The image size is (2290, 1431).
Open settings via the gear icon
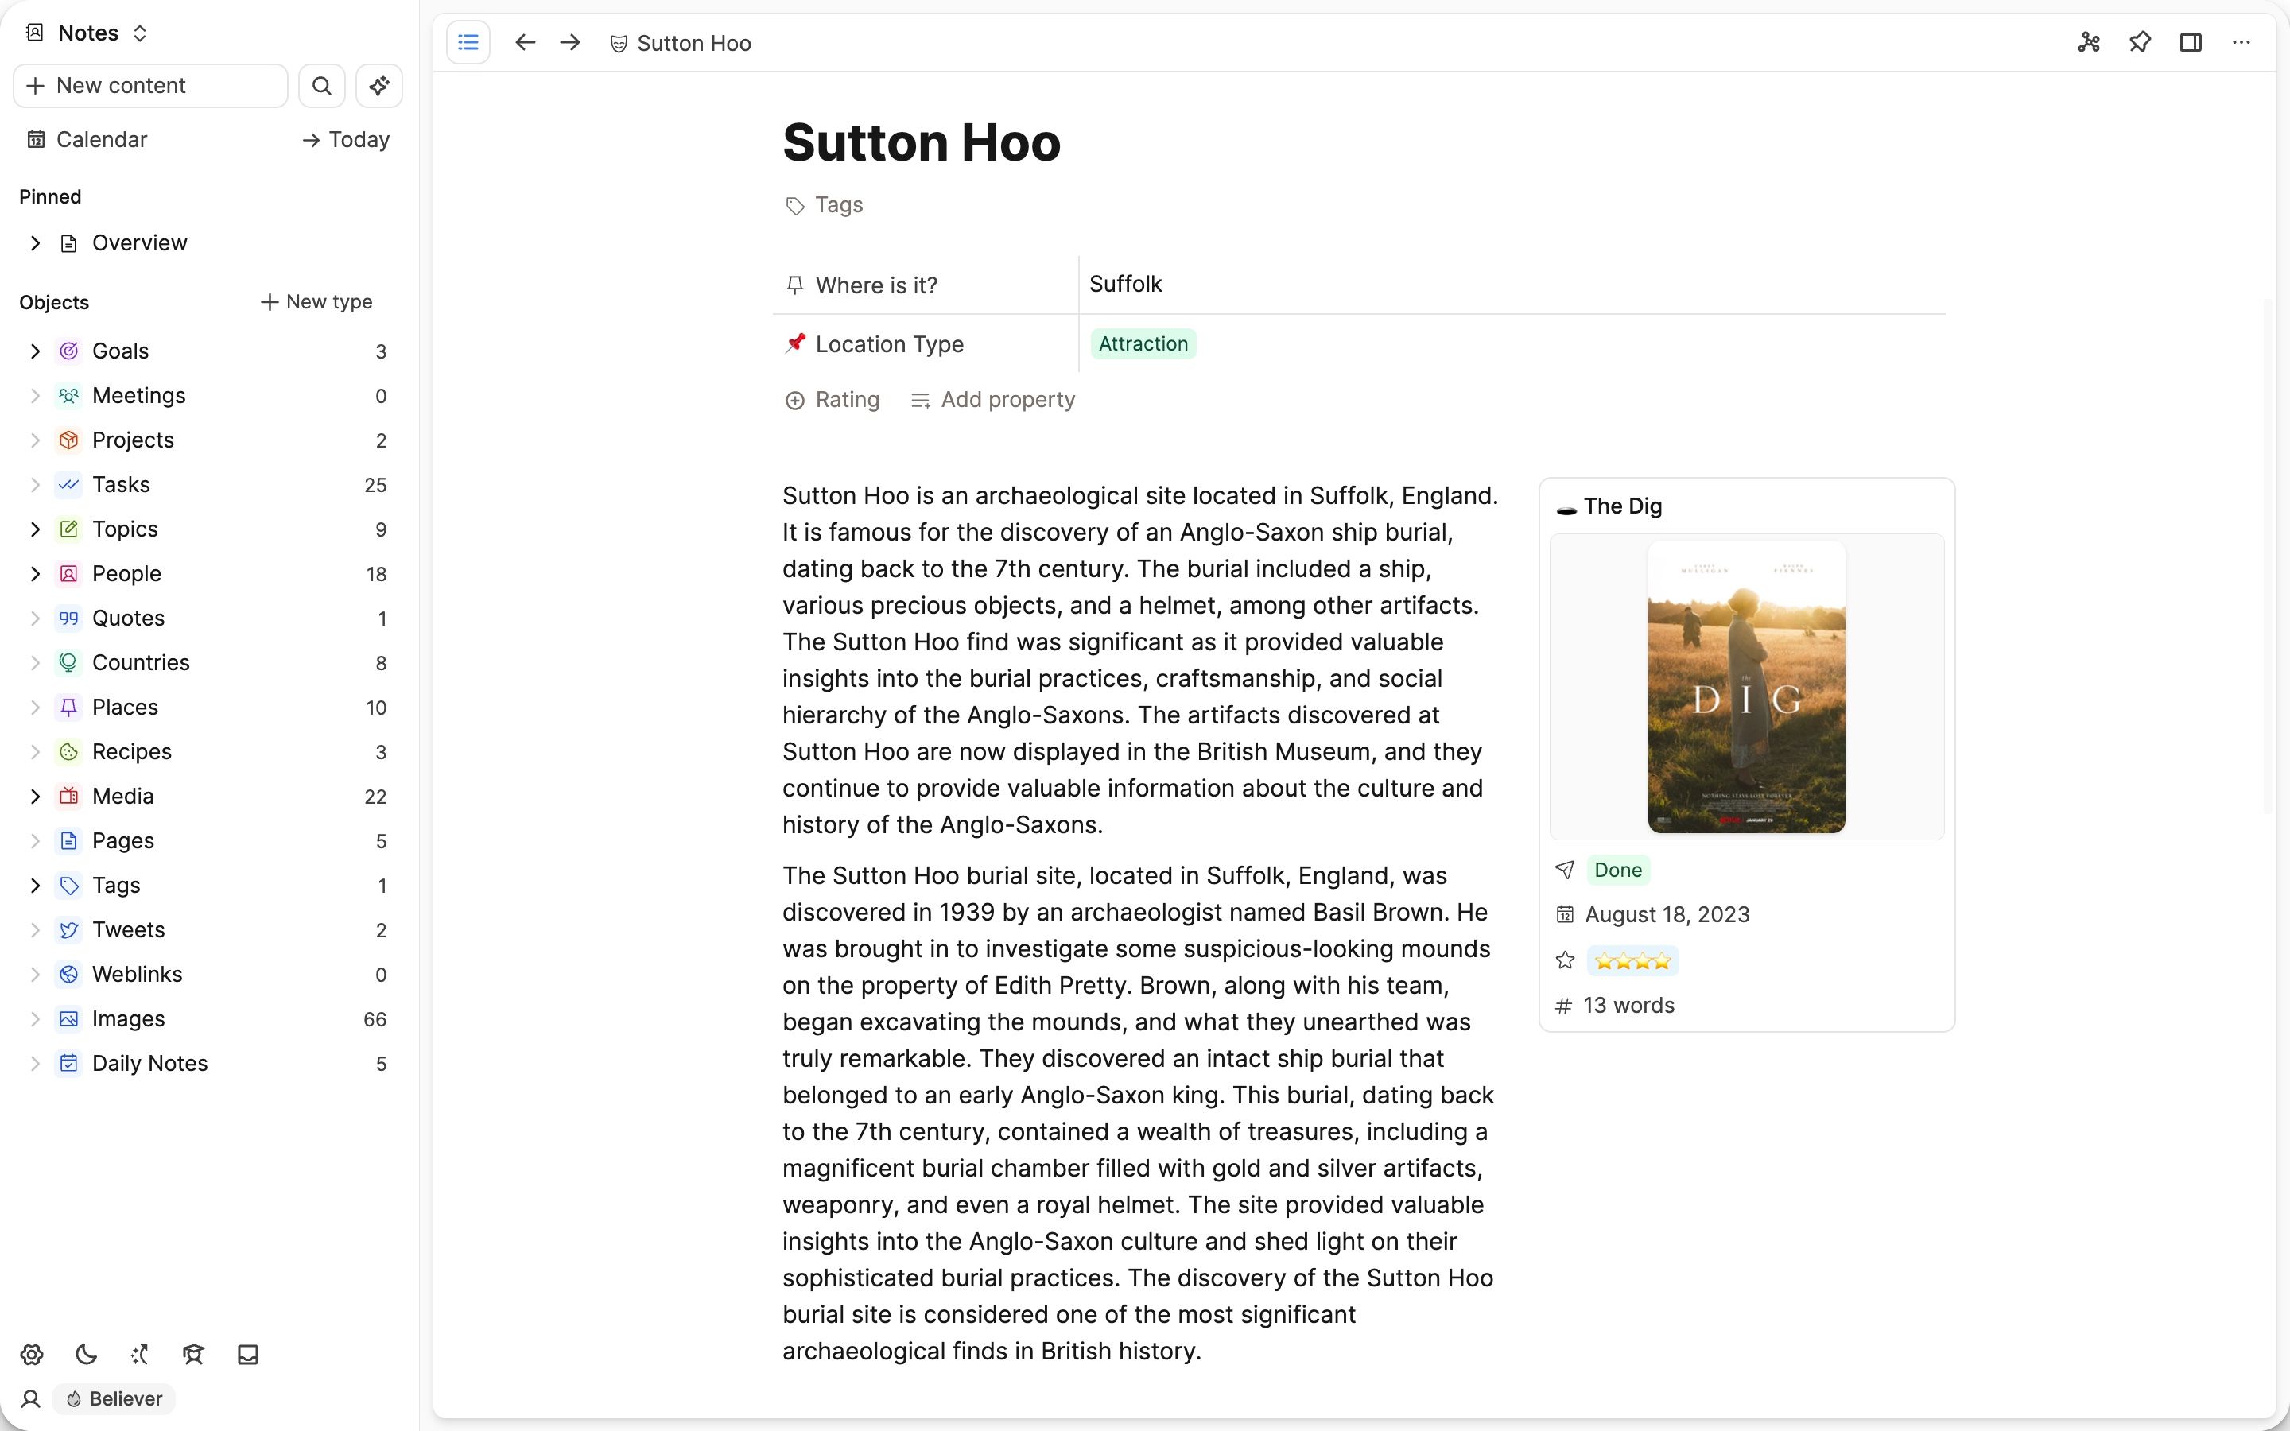pyautogui.click(x=32, y=1355)
